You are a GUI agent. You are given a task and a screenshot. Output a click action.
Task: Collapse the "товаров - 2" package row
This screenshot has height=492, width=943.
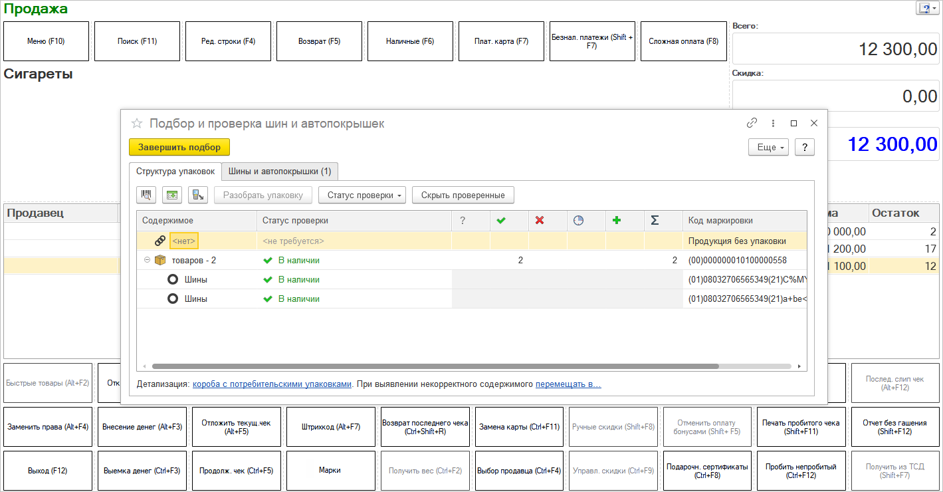tap(147, 261)
